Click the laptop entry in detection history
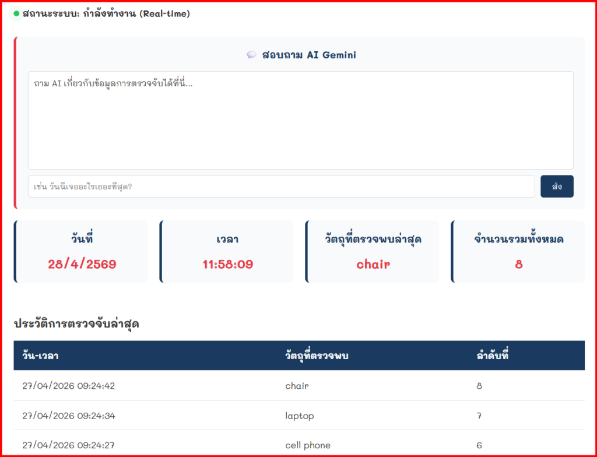This screenshot has width=597, height=457. pos(300,416)
